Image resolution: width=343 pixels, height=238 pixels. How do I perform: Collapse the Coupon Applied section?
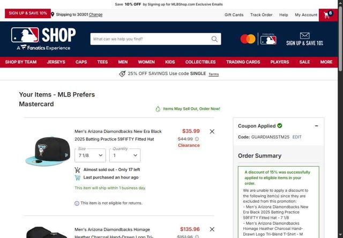coord(316,126)
